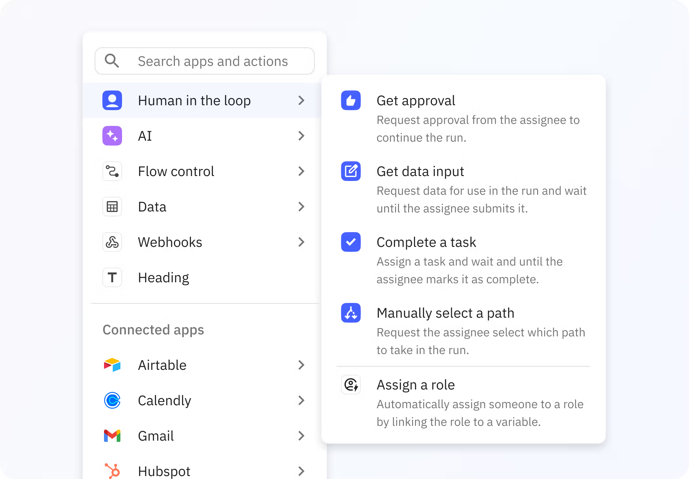Image resolution: width=689 pixels, height=479 pixels.
Task: Choose the Get approval action
Action: pos(463,118)
